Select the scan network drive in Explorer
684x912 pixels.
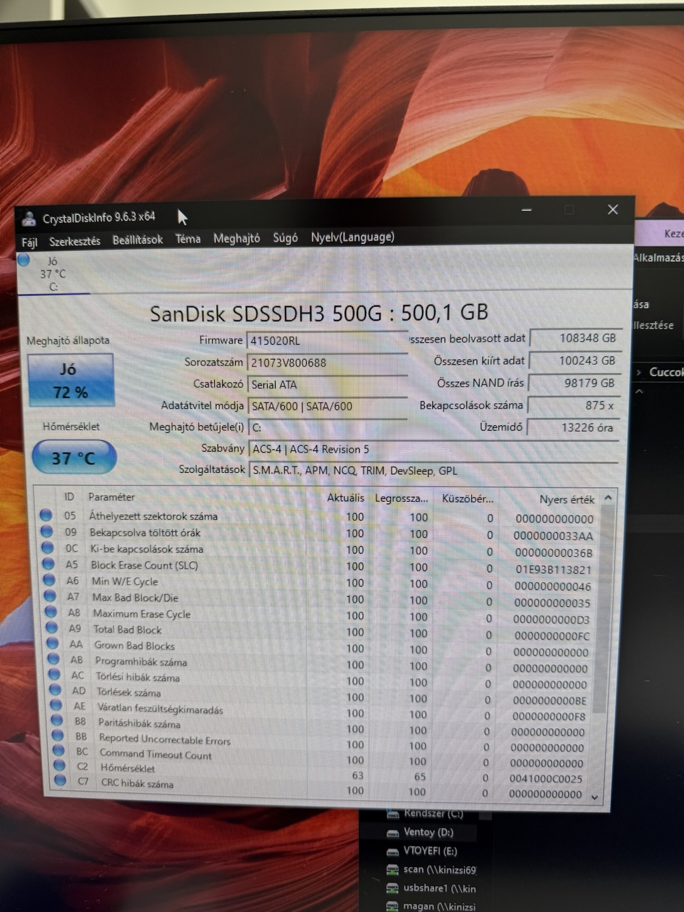[431, 869]
